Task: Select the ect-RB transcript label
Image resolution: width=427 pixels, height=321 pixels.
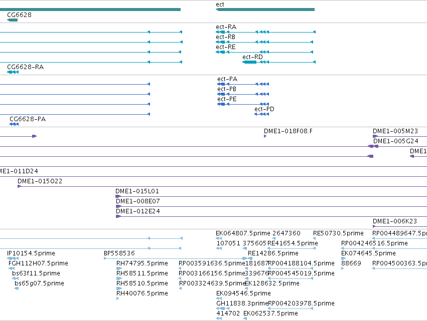Action: [x=225, y=37]
